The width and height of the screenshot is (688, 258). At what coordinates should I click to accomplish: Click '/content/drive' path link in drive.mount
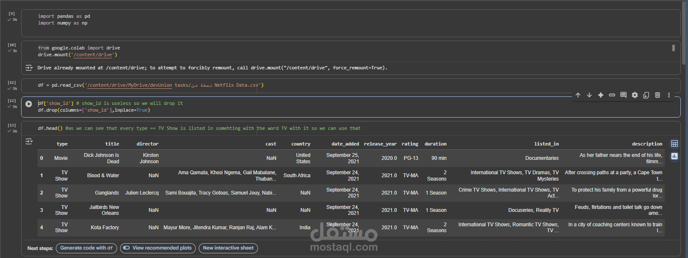[x=93, y=55]
